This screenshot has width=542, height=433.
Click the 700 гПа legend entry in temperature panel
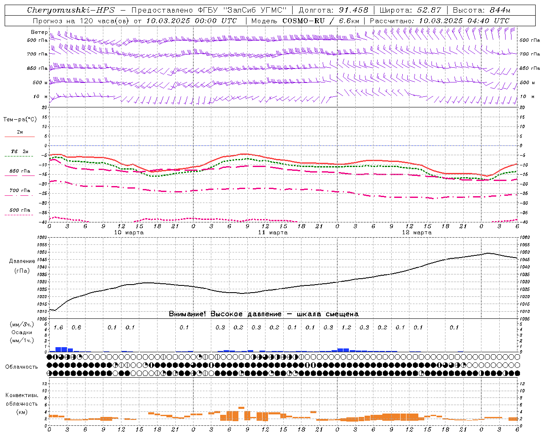click(20, 190)
